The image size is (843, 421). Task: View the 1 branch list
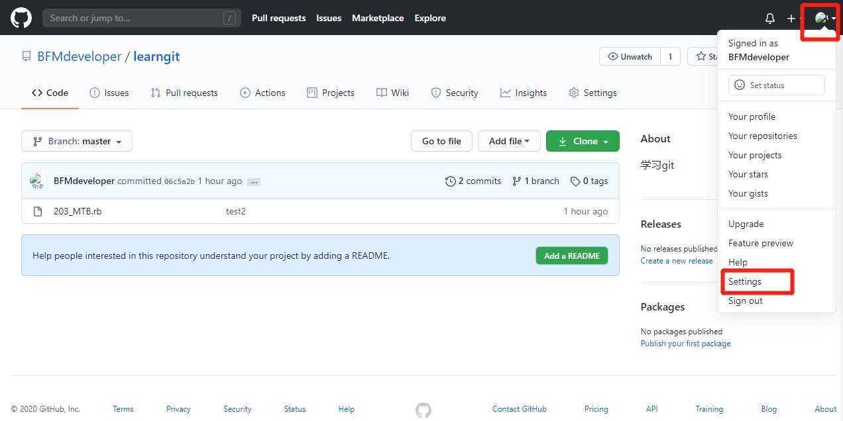(535, 181)
